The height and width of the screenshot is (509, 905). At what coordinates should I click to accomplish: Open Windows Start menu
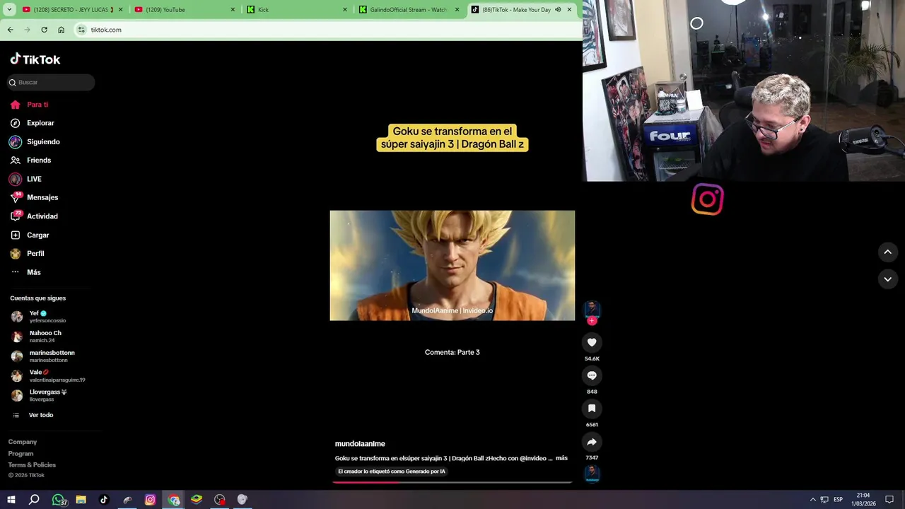[11, 500]
